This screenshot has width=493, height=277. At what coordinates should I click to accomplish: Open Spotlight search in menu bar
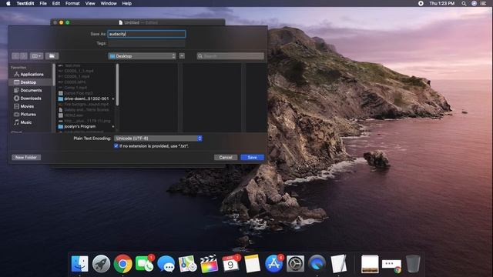(x=464, y=3)
